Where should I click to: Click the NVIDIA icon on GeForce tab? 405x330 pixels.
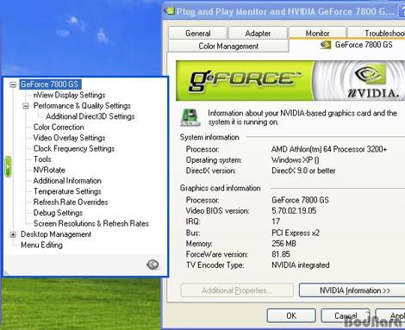point(326,45)
